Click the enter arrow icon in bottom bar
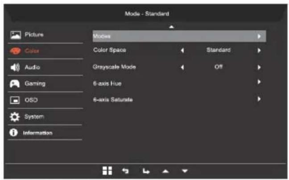 146,171
